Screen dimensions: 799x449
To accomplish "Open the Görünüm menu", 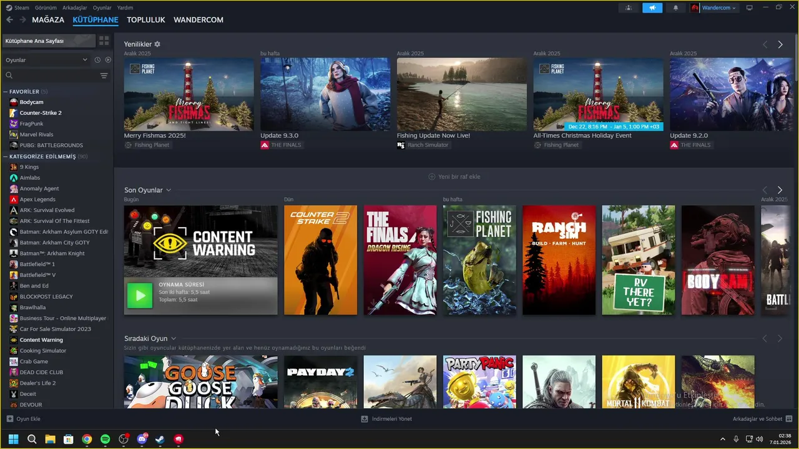I will (46, 7).
